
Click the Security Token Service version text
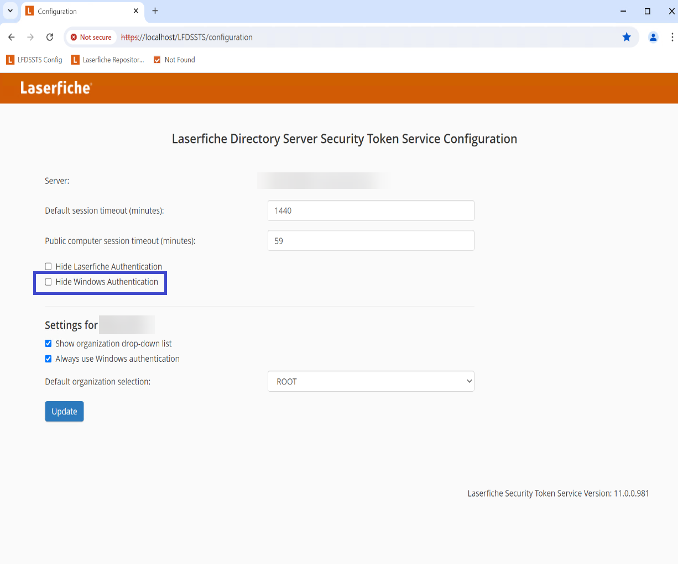(x=558, y=493)
